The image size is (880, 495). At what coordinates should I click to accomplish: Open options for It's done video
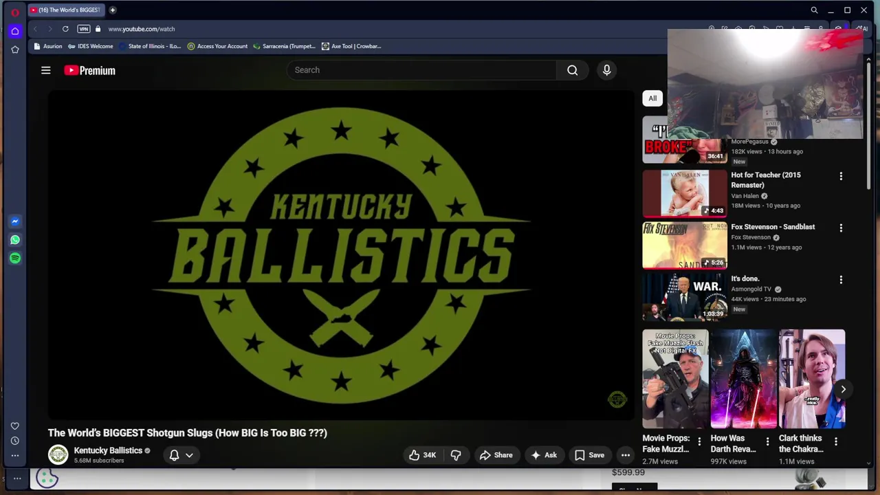[x=841, y=280]
